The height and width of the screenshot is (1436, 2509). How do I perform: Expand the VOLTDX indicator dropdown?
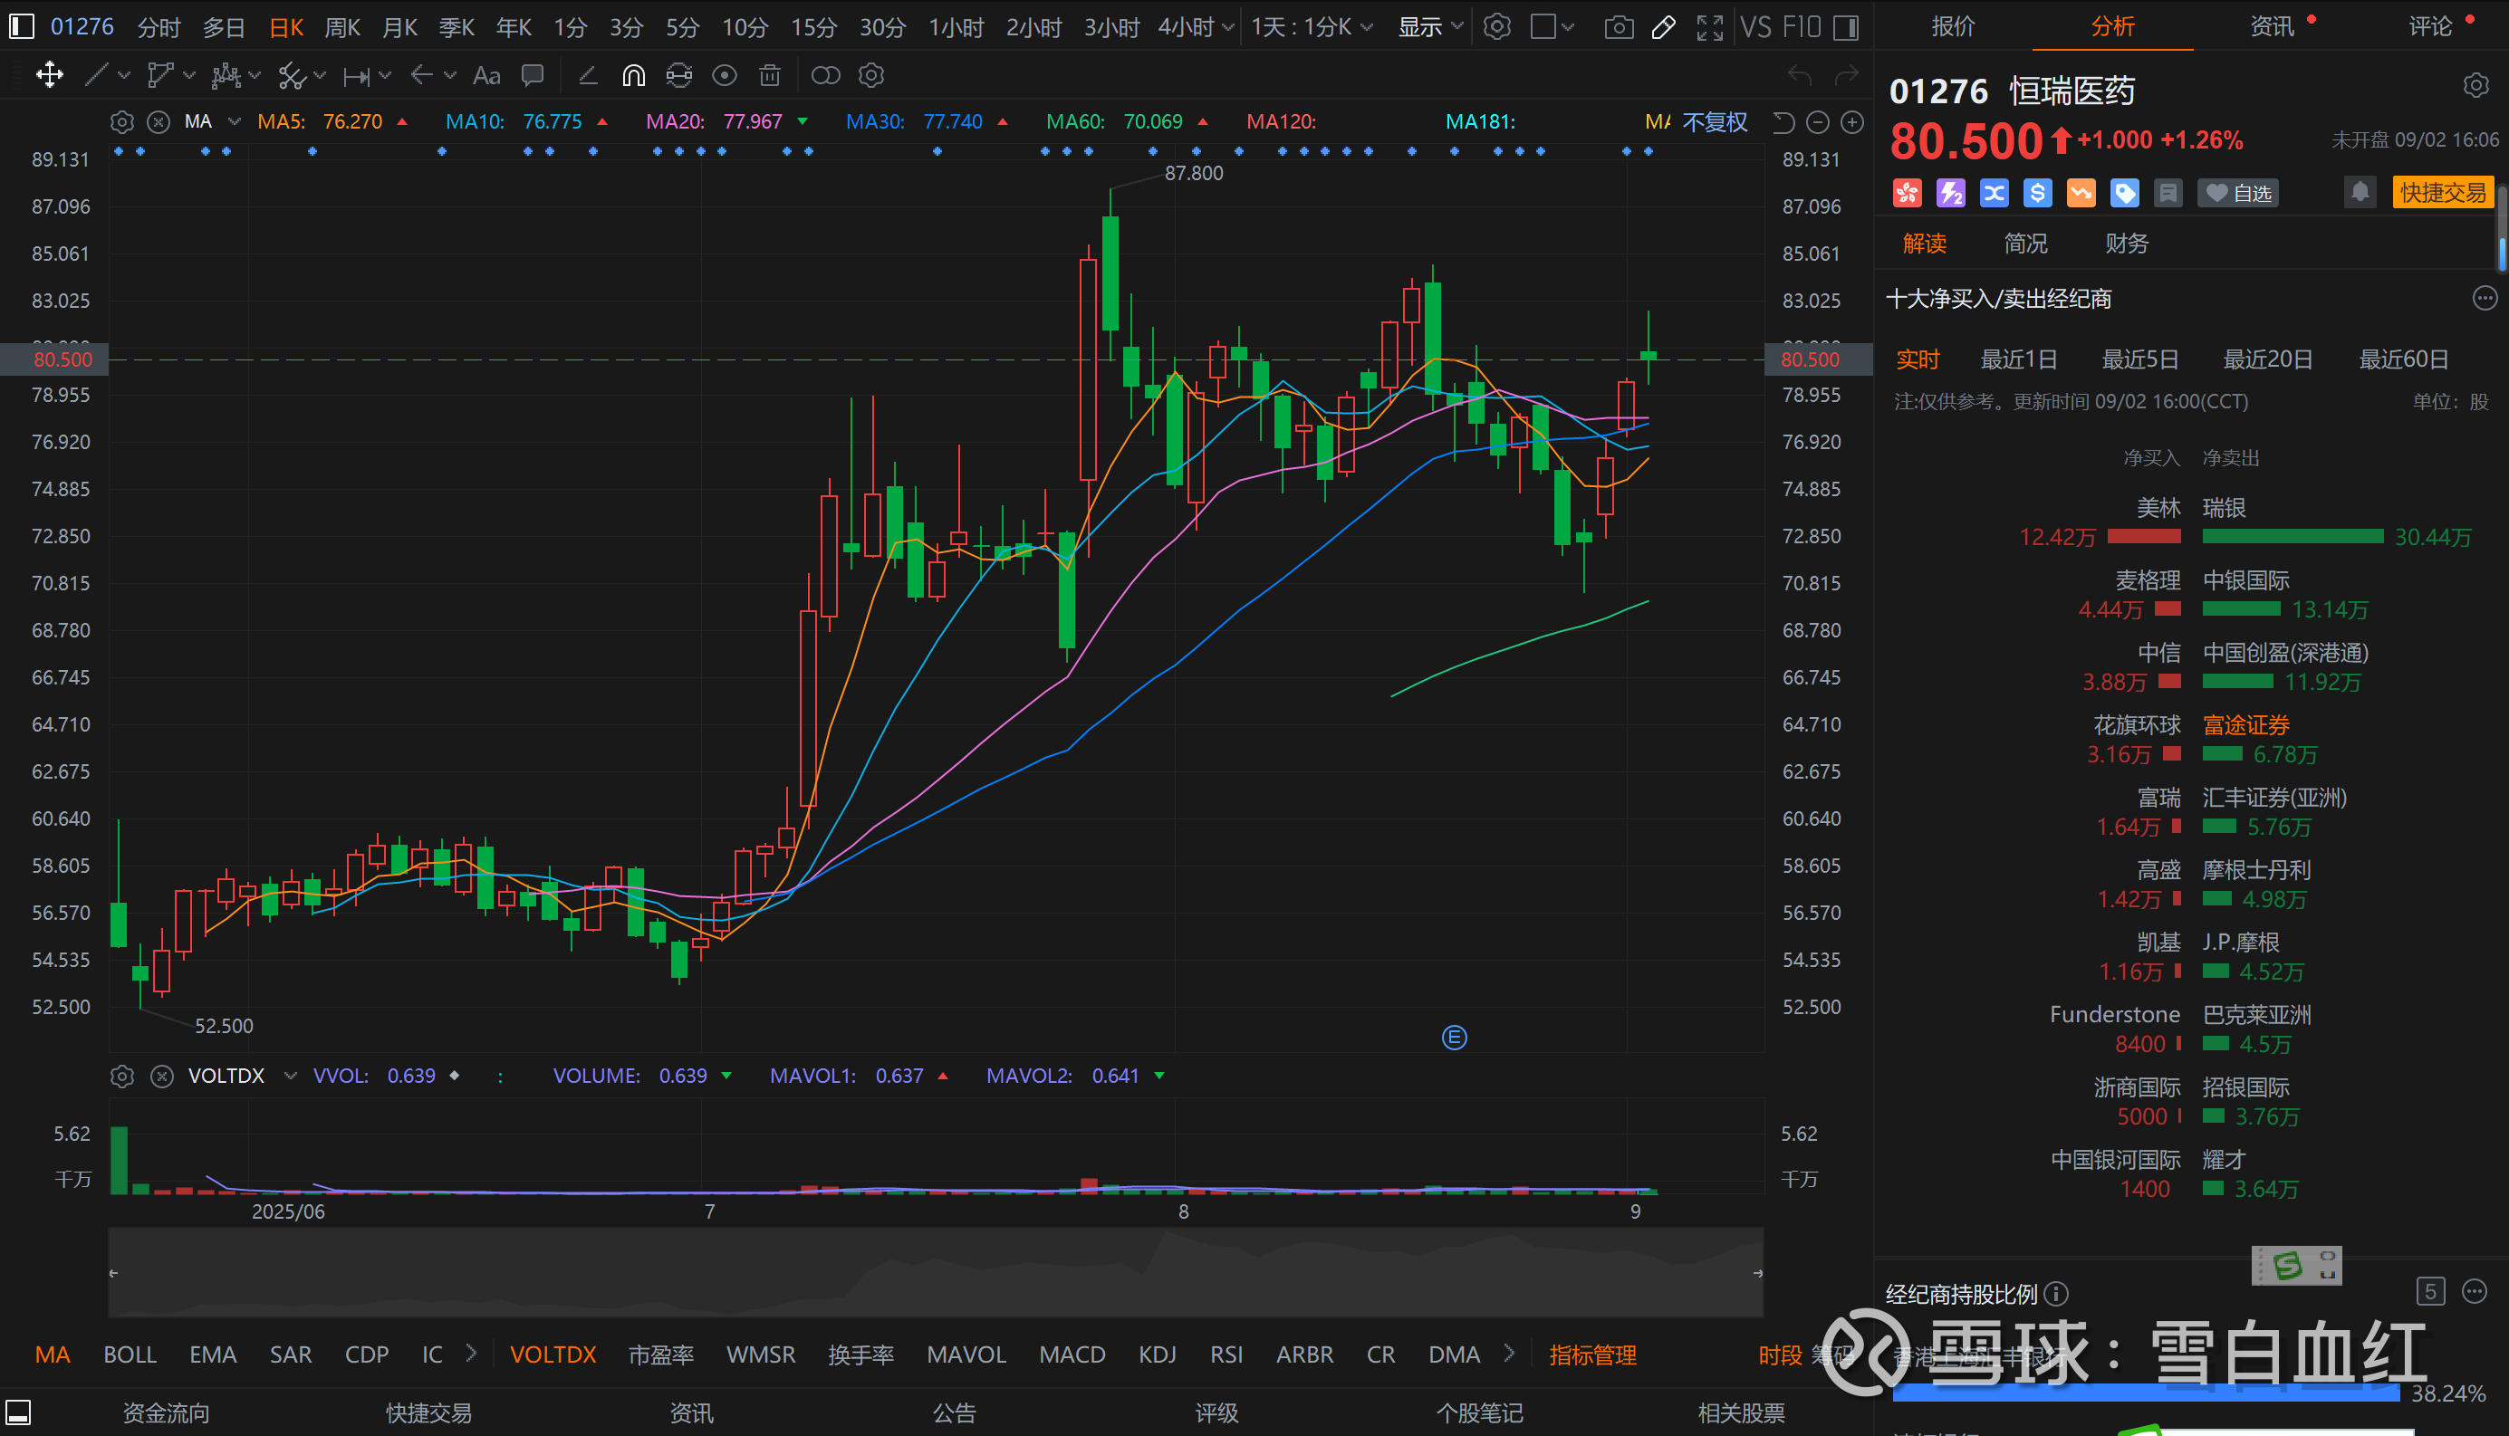point(290,1076)
